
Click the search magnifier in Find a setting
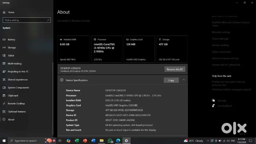[48, 20]
